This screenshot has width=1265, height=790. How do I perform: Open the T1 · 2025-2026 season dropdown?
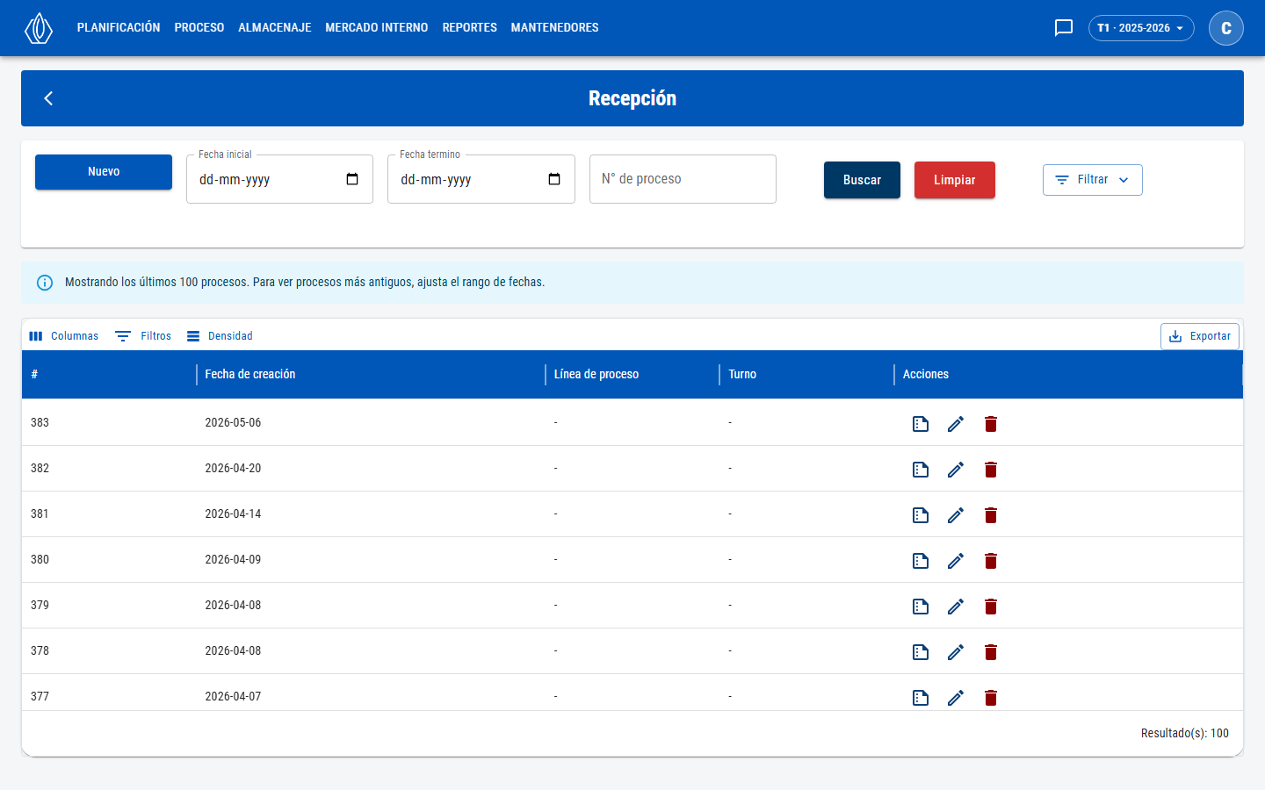(1141, 28)
